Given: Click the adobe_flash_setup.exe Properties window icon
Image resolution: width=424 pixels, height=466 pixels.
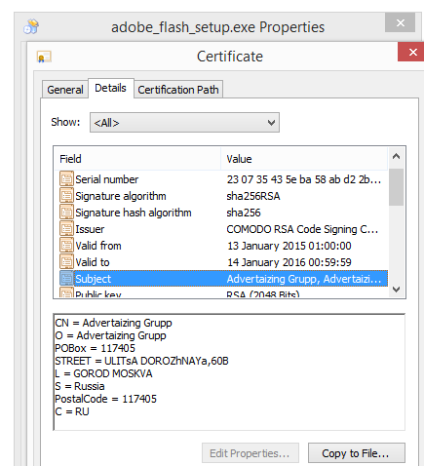Looking at the screenshot, I should [x=31, y=26].
